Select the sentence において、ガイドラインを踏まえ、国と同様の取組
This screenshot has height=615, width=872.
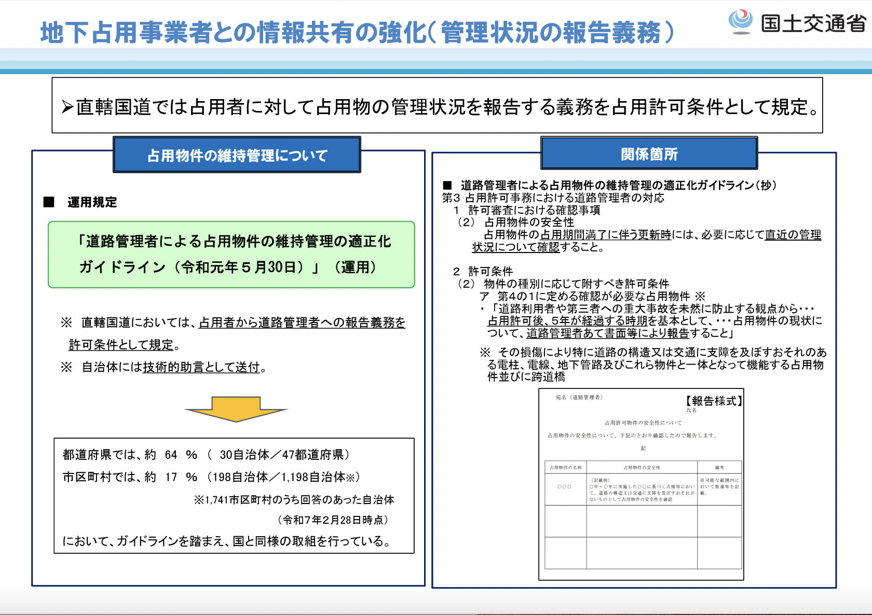point(227,541)
